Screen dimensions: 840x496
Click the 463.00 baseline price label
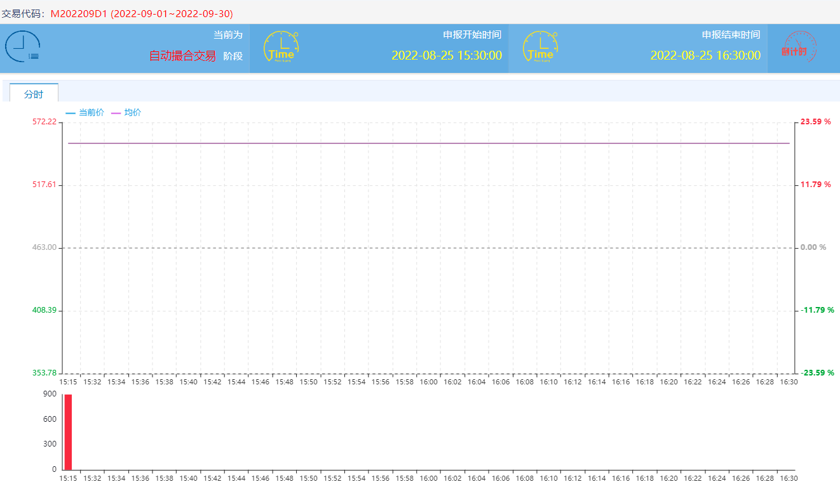[x=44, y=247]
